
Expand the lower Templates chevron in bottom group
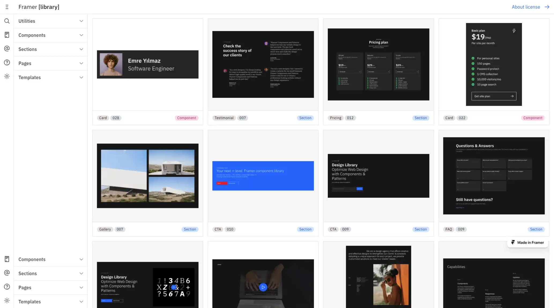pyautogui.click(x=81, y=302)
